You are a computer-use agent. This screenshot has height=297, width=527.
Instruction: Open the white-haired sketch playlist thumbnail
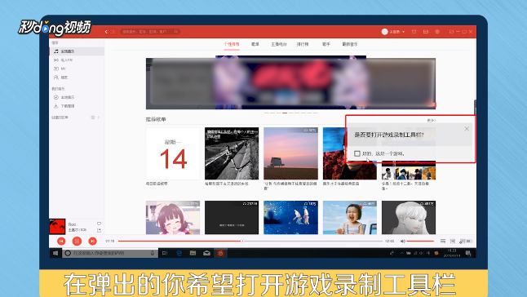coord(409,218)
